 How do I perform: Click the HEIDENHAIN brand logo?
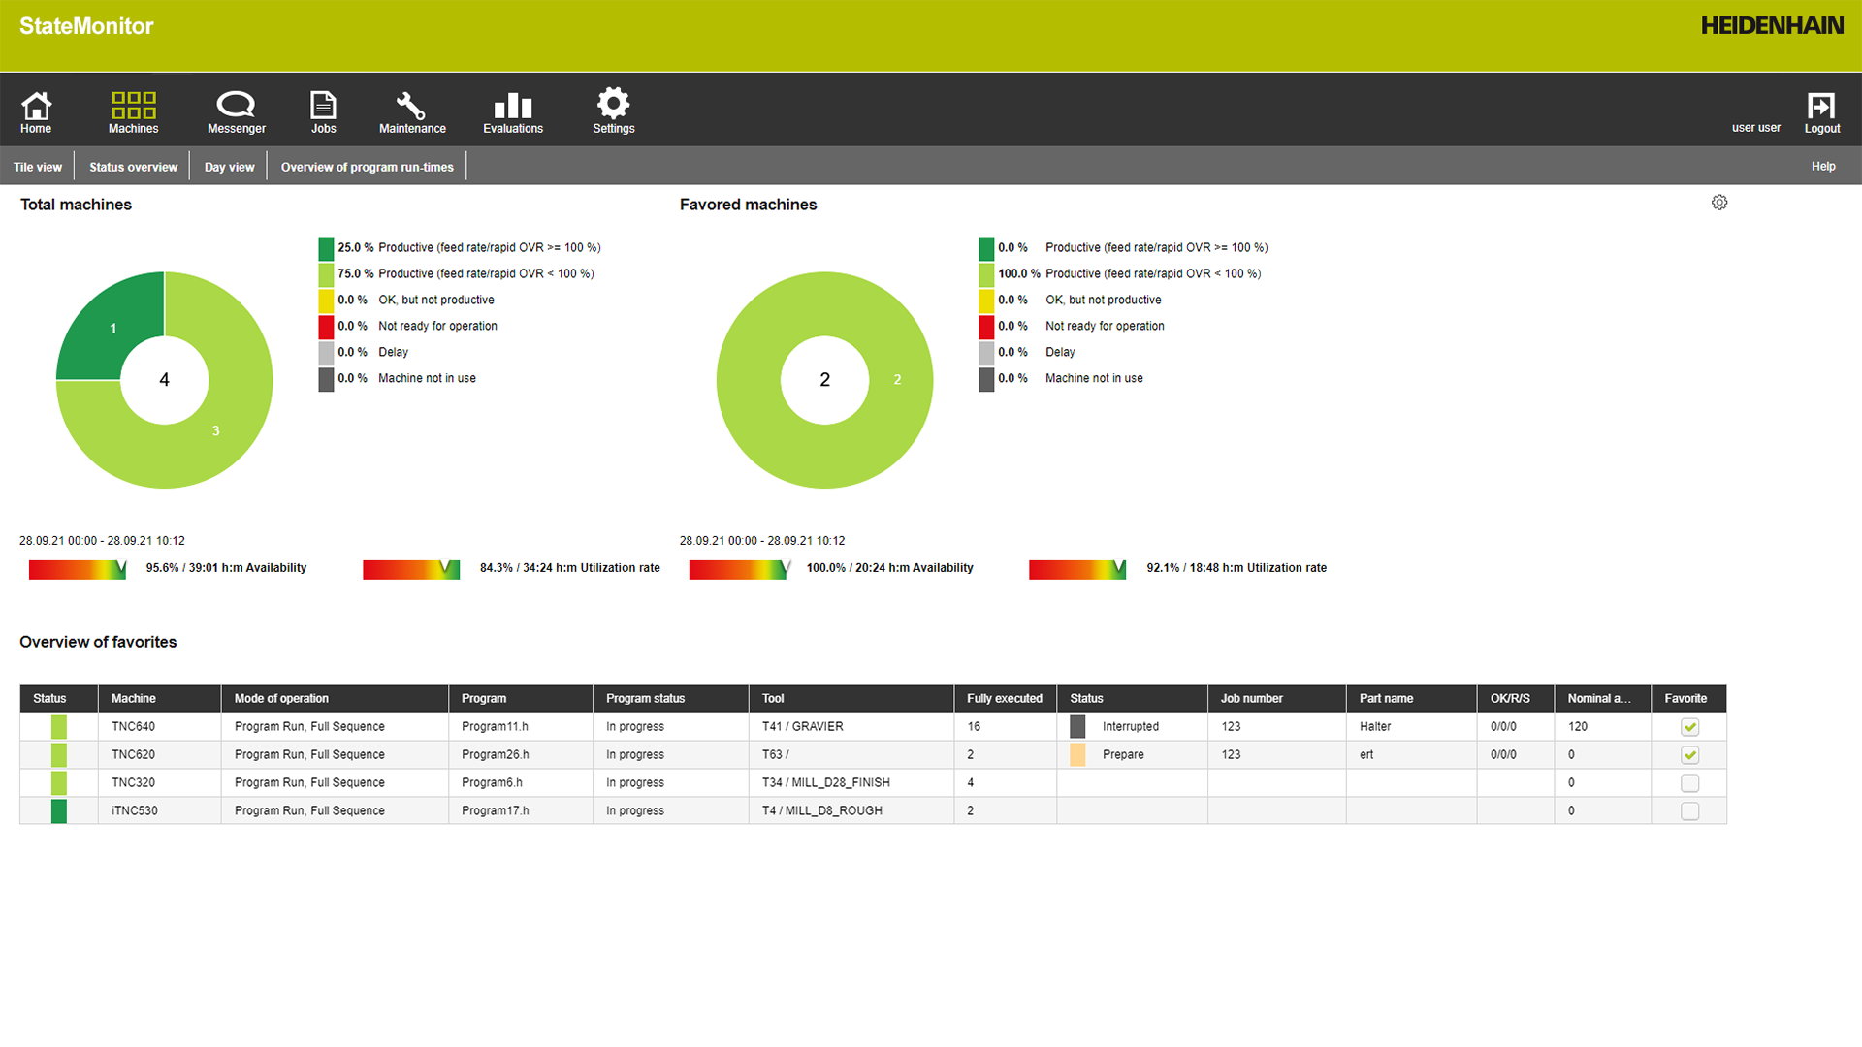coord(1772,26)
